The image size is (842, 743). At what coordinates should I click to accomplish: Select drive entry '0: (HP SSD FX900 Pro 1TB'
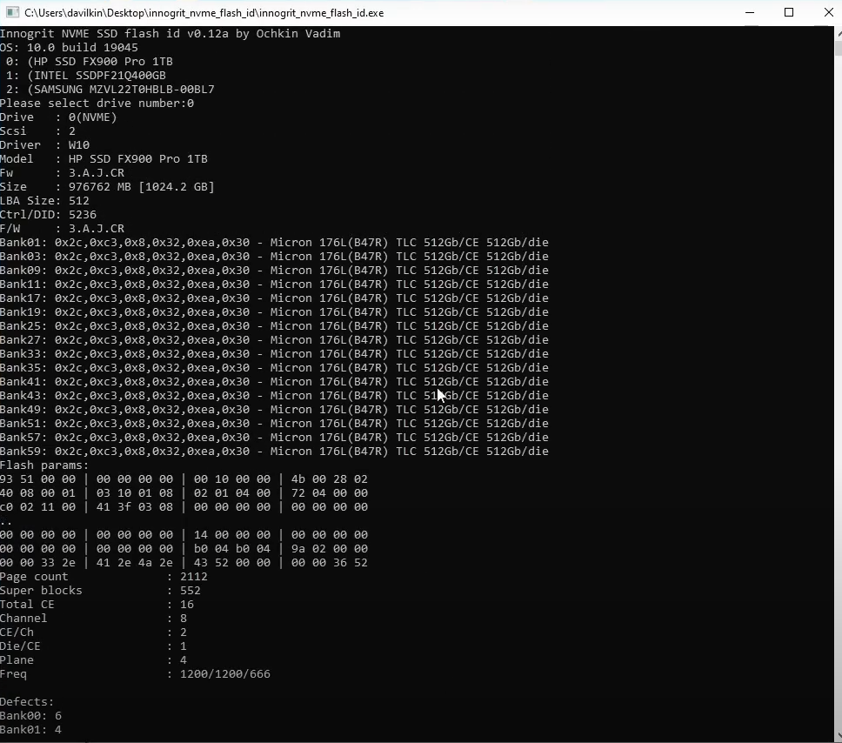click(x=89, y=62)
